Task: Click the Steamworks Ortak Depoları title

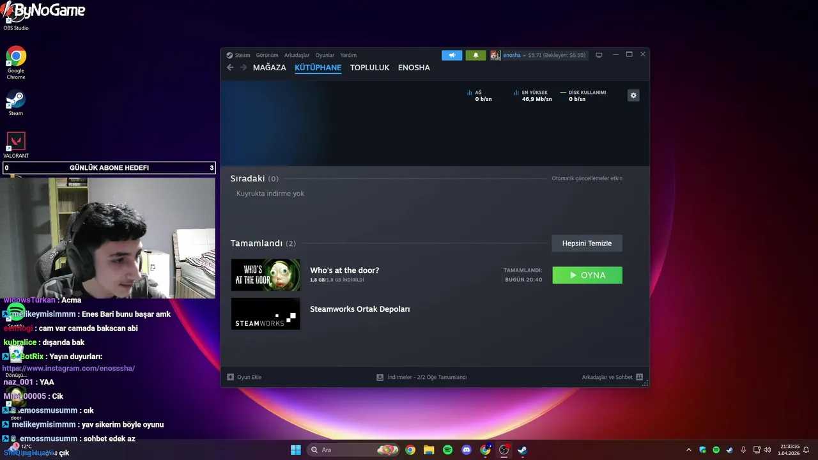Action: pyautogui.click(x=360, y=309)
